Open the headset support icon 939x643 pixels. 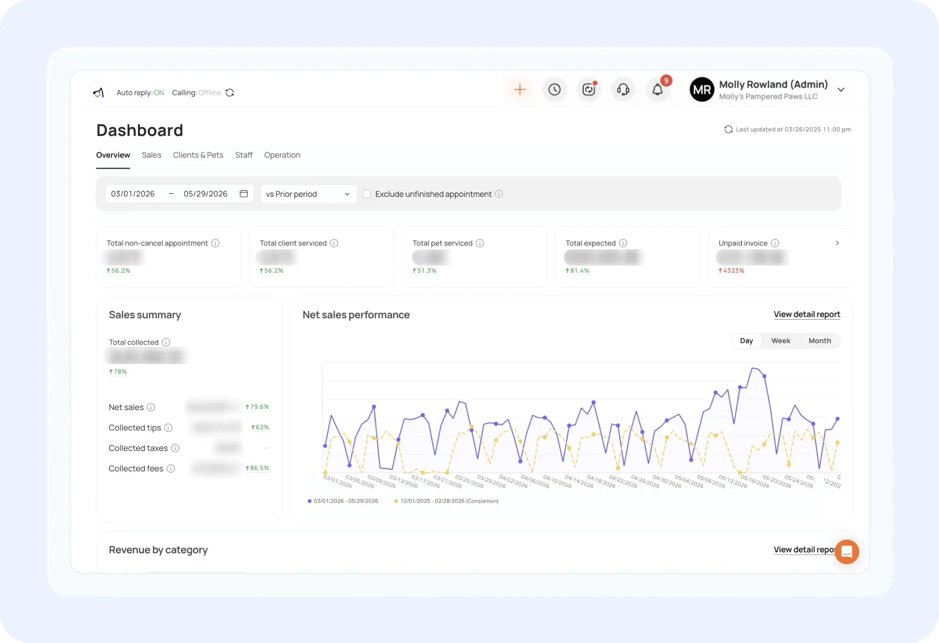(623, 90)
